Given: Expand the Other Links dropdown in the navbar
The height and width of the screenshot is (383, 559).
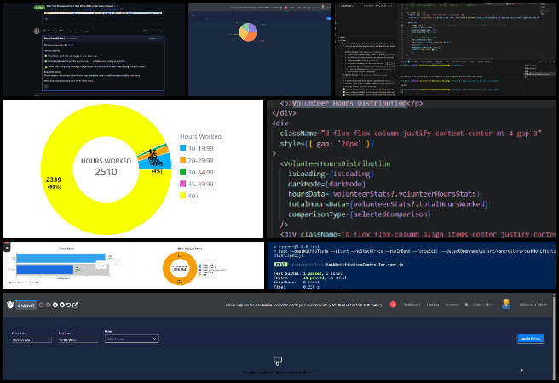Looking at the screenshot, I should pos(481,304).
